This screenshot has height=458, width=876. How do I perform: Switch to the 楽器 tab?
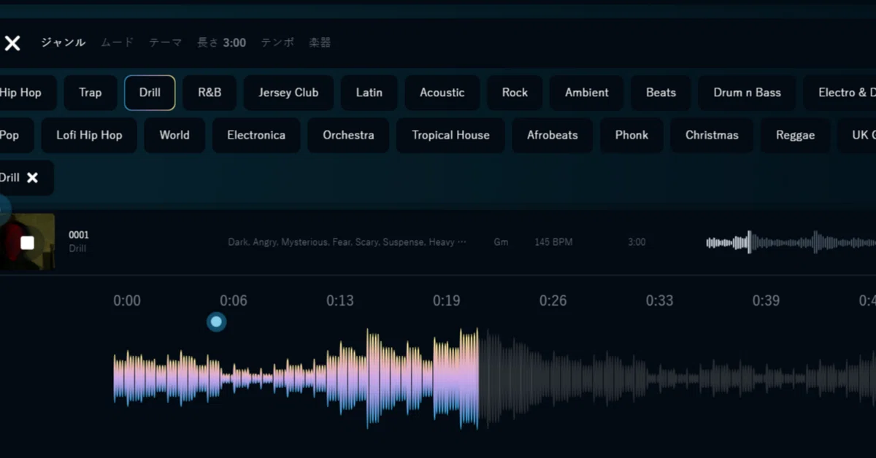(320, 42)
